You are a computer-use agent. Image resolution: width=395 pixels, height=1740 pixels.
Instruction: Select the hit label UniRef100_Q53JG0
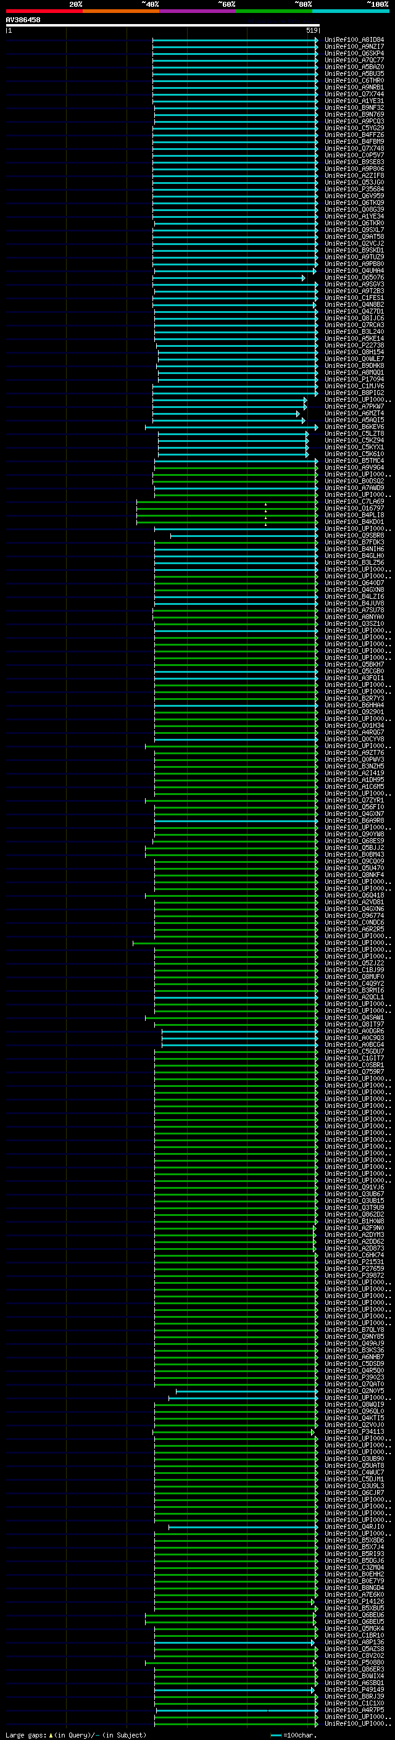354,182
